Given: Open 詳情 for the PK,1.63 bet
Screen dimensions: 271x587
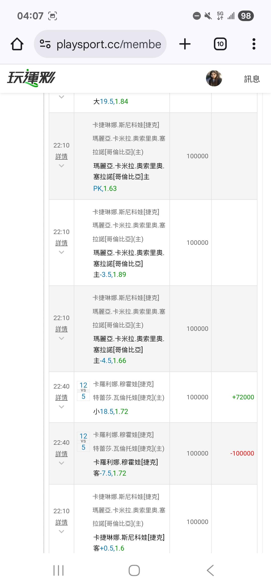Looking at the screenshot, I should [x=61, y=156].
